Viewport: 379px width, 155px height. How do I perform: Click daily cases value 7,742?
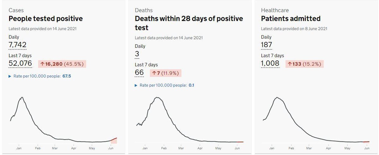pyautogui.click(x=17, y=45)
